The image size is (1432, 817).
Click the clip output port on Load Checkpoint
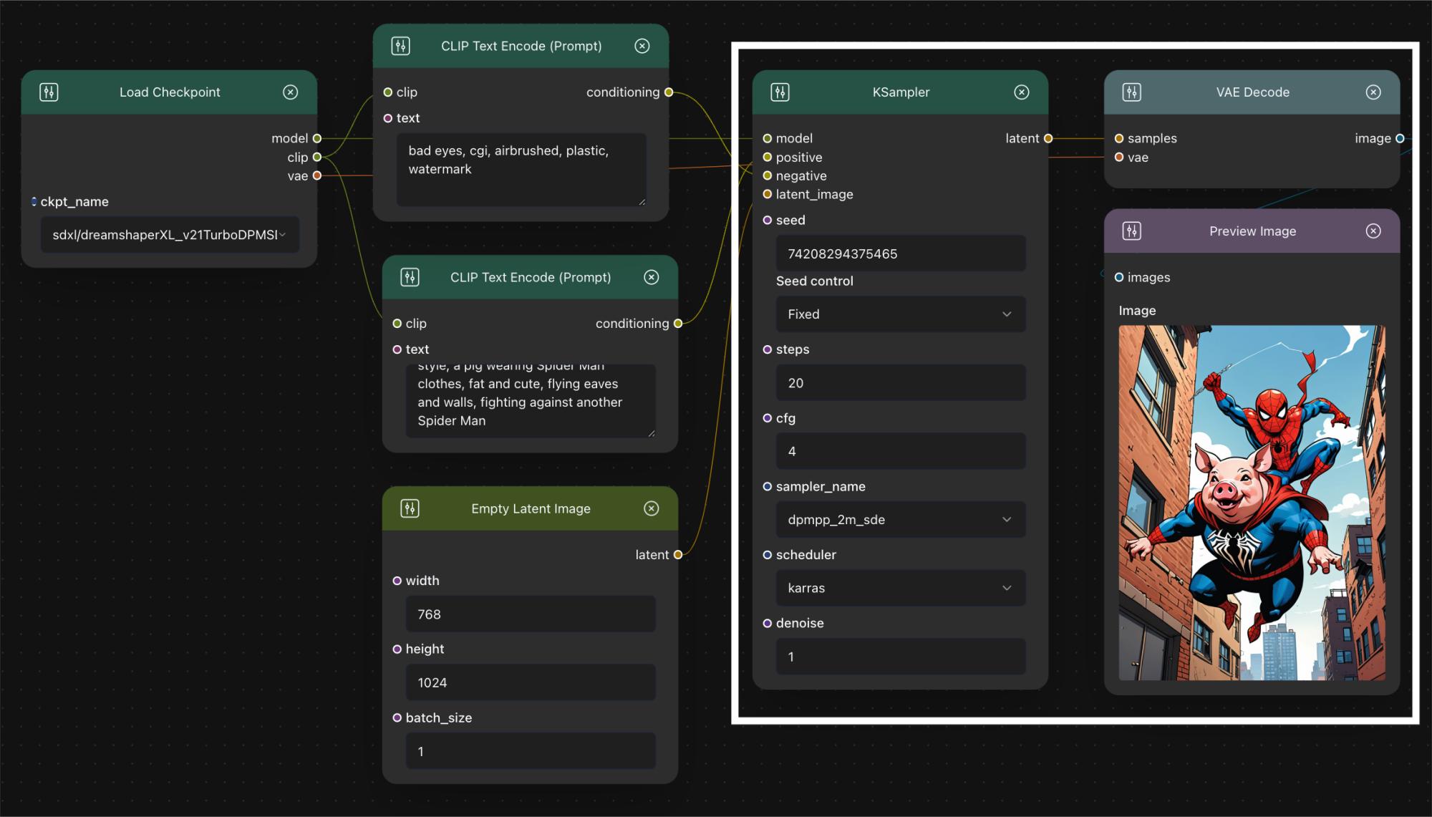coord(317,157)
